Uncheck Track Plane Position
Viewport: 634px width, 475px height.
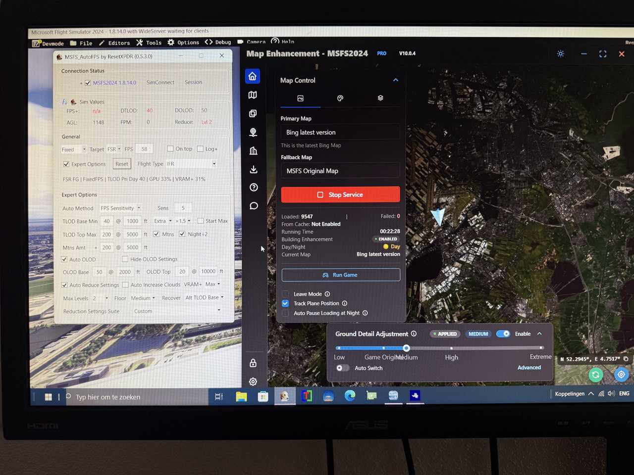[x=285, y=303]
